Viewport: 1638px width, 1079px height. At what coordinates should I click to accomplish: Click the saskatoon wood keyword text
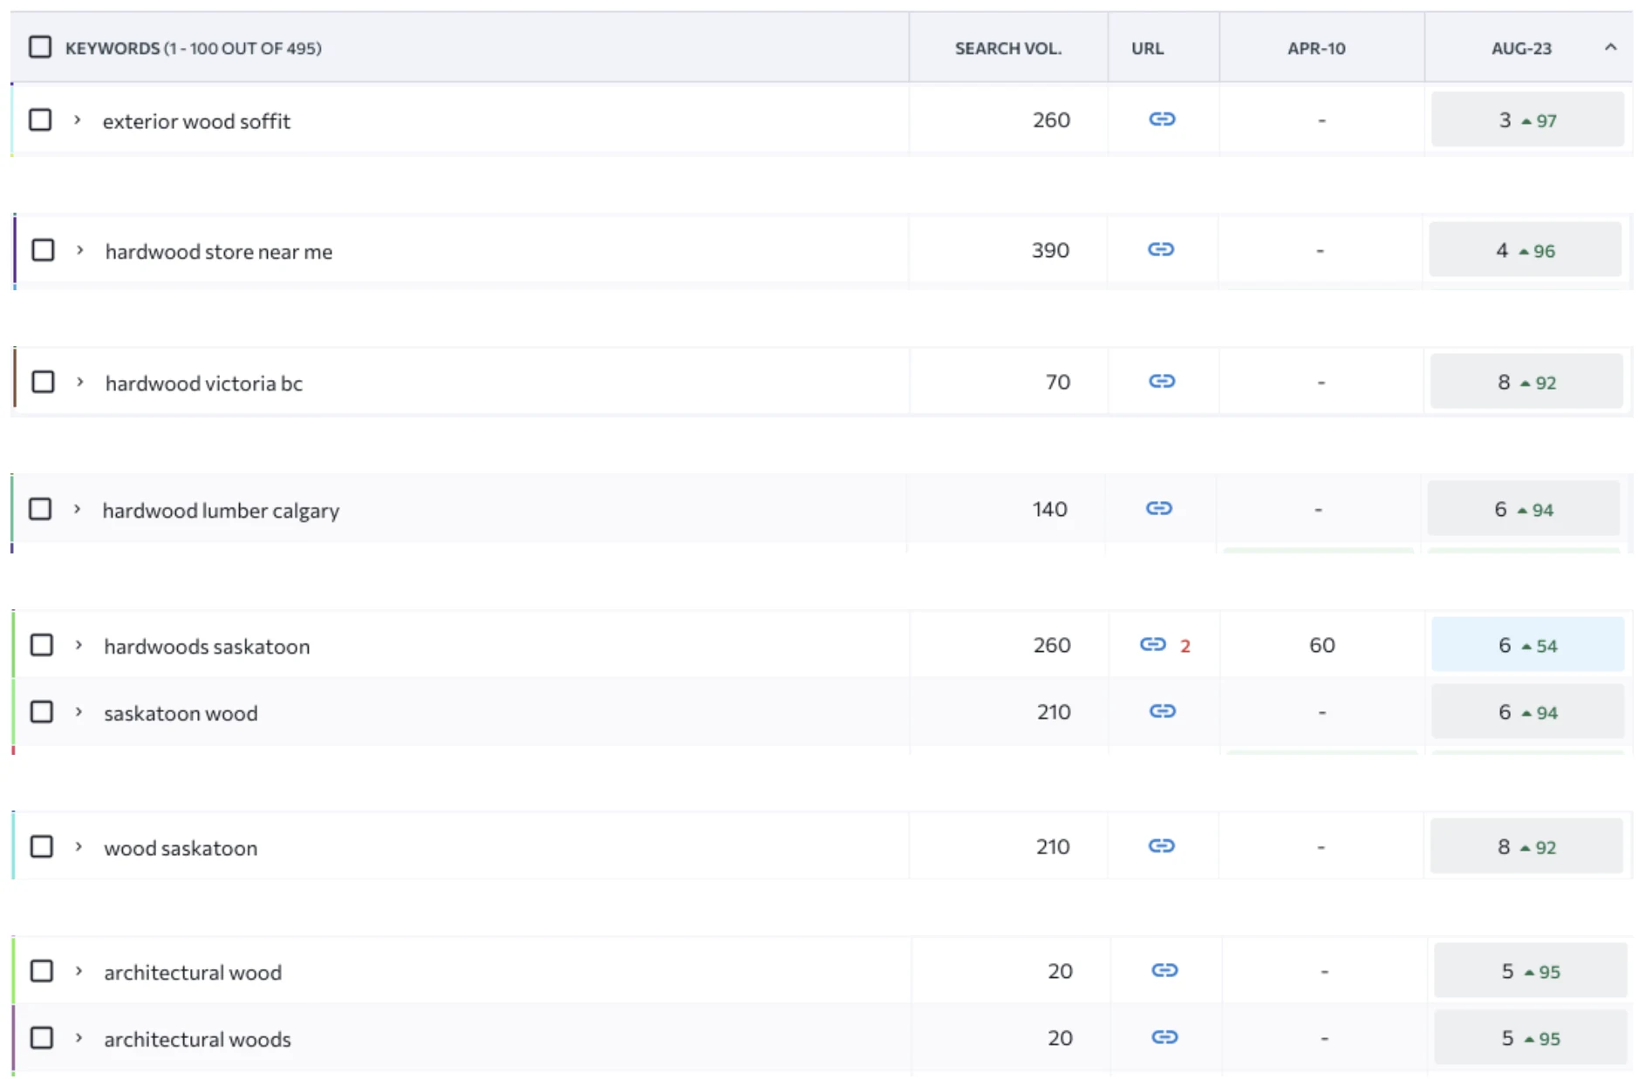tap(181, 714)
